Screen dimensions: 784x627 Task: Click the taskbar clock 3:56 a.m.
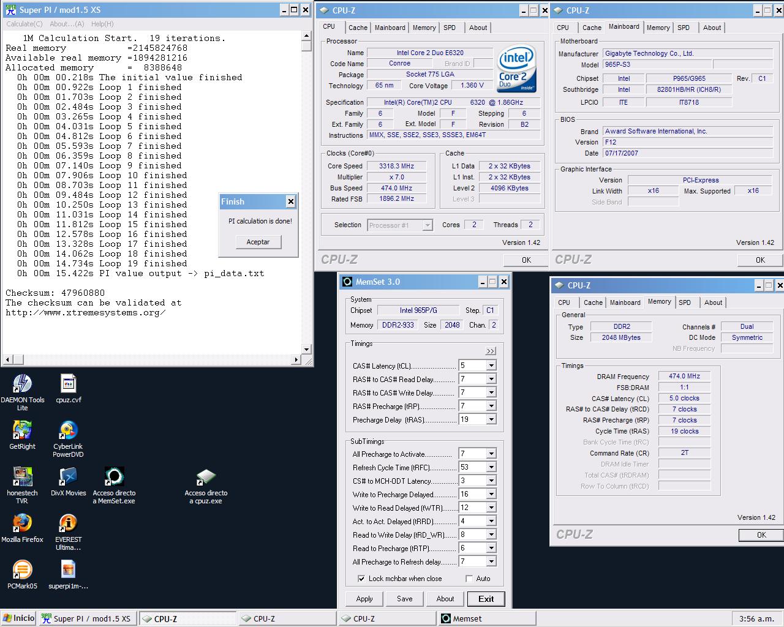point(757,618)
